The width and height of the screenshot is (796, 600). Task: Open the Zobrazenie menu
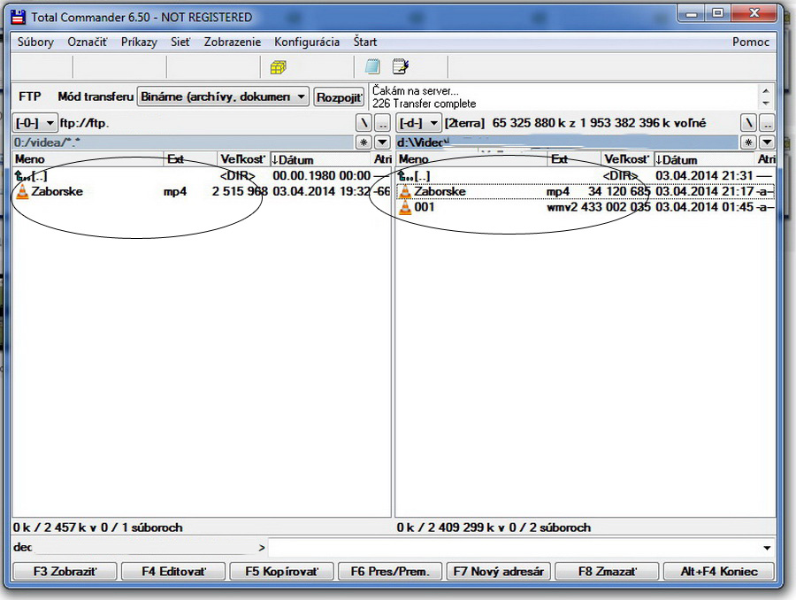tap(233, 42)
